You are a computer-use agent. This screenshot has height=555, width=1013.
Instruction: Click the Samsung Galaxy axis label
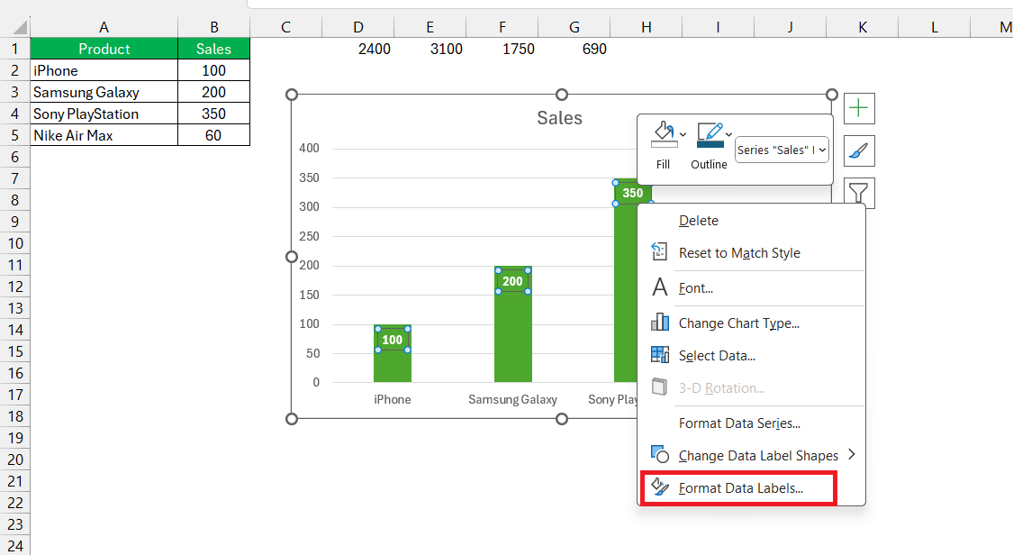(x=512, y=400)
